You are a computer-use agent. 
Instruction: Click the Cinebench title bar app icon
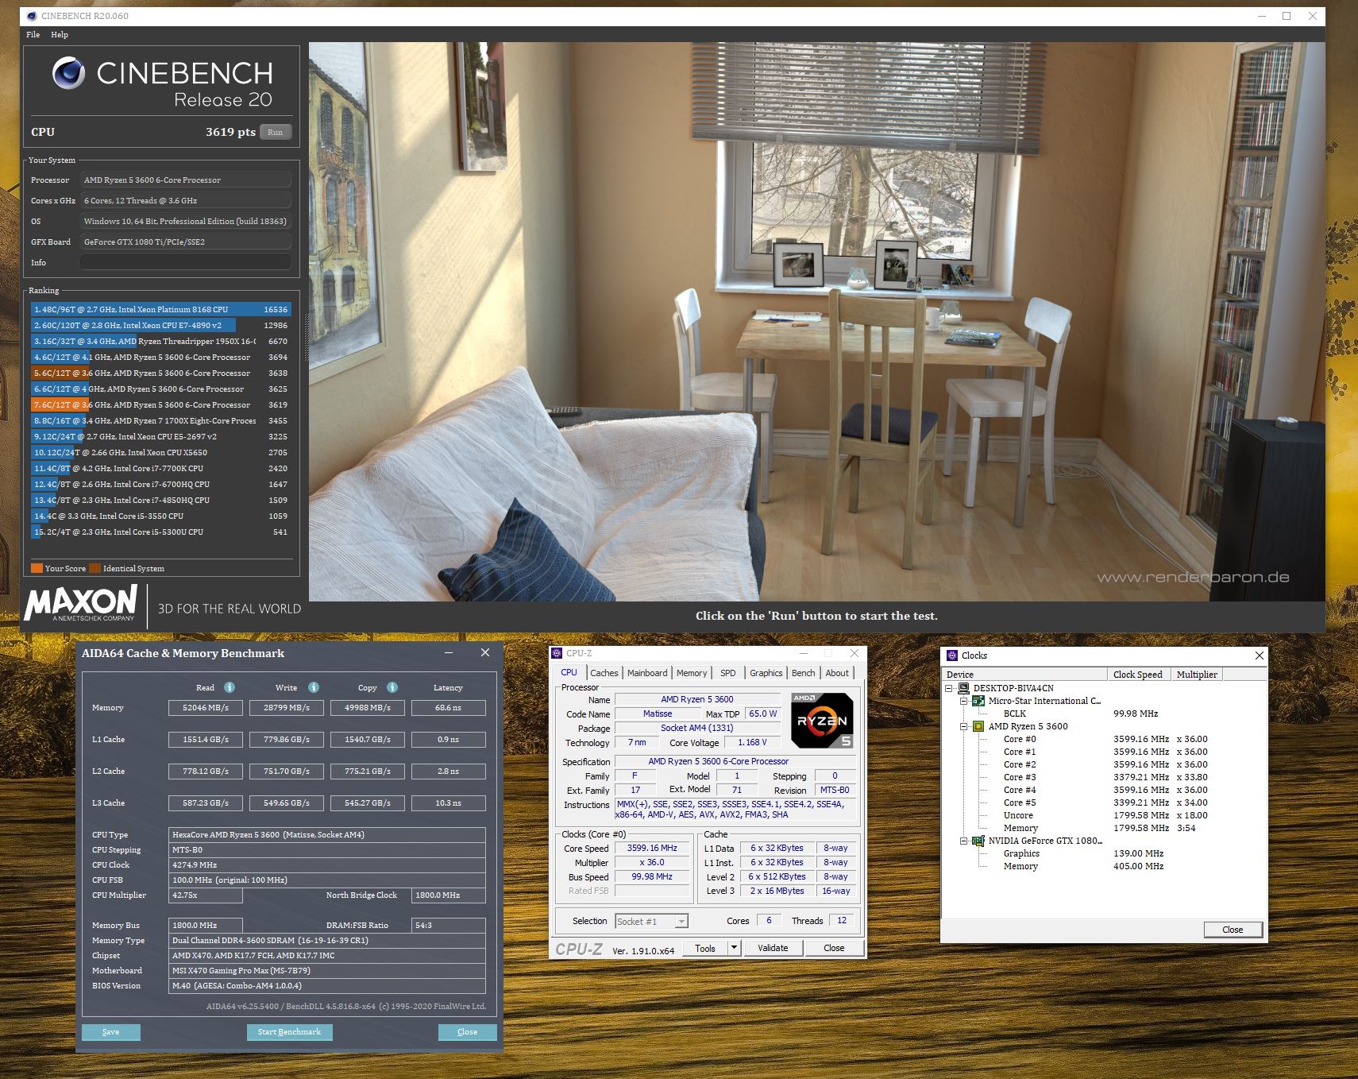[x=32, y=16]
